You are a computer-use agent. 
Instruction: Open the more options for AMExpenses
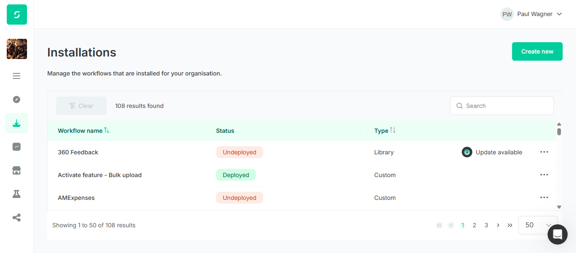click(544, 197)
